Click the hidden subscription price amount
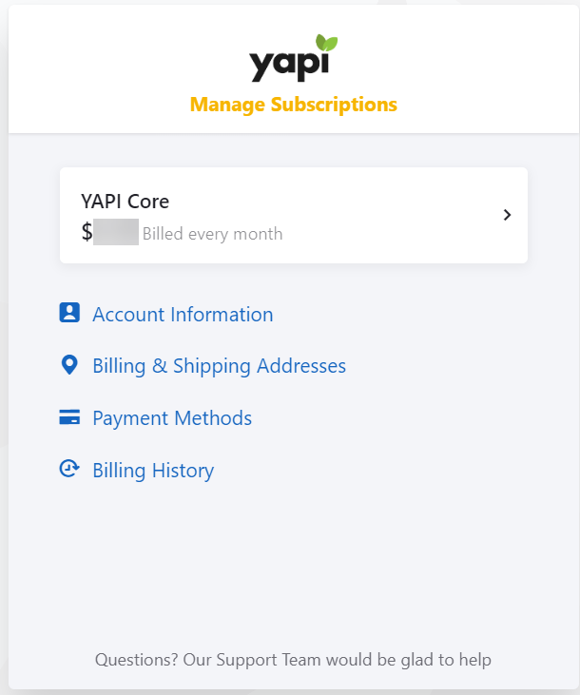Screen dimensions: 580x695 pyautogui.click(x=116, y=233)
